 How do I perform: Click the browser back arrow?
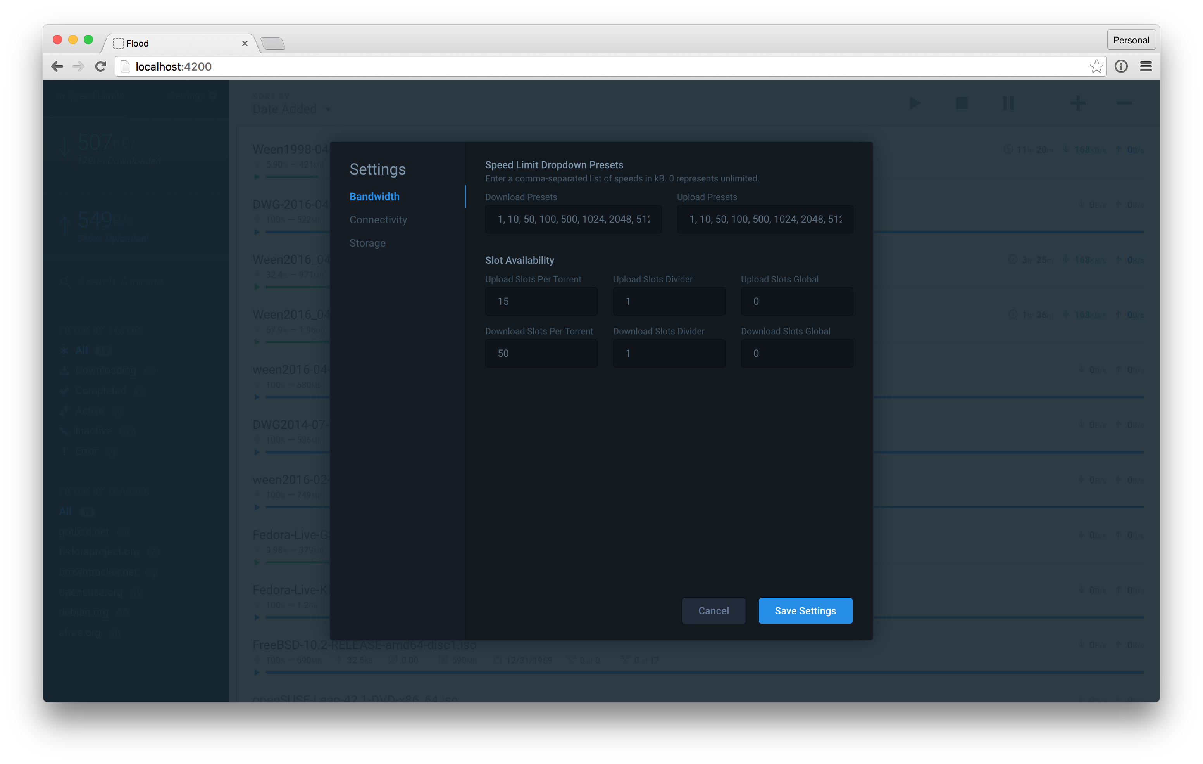click(x=57, y=66)
